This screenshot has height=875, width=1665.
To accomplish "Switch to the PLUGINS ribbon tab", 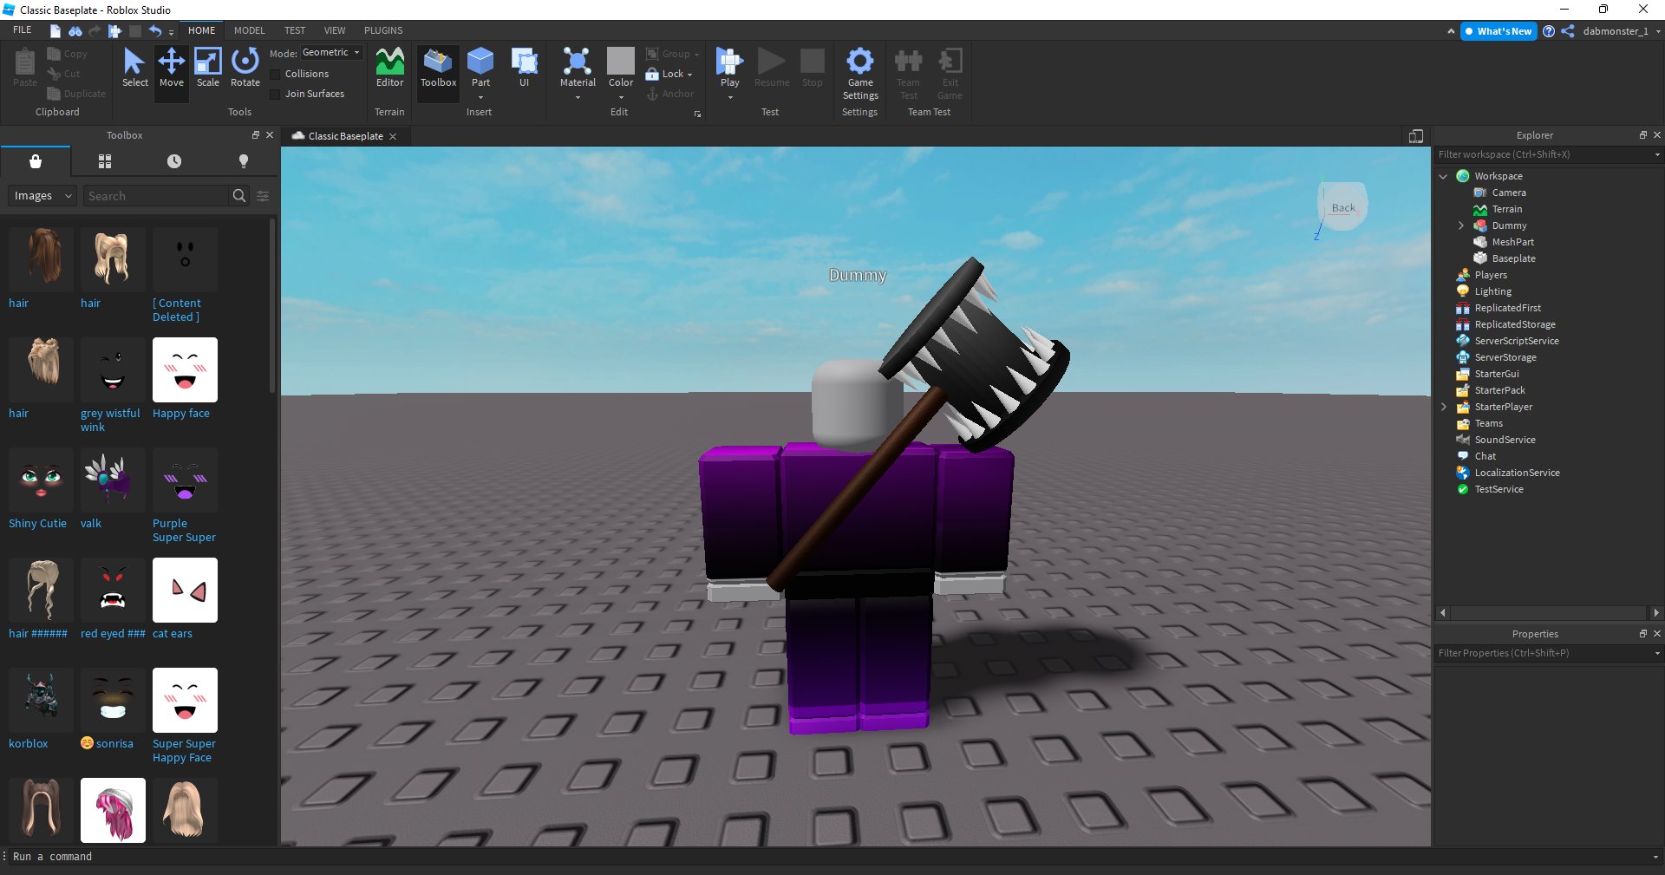I will pyautogui.click(x=383, y=30).
